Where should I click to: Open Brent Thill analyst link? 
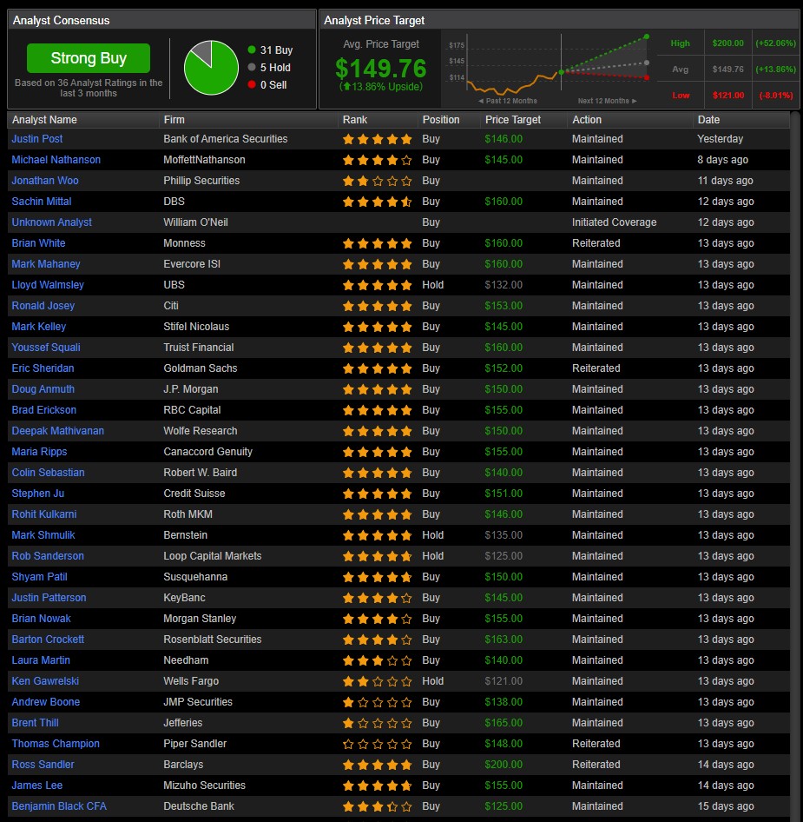tap(35, 723)
